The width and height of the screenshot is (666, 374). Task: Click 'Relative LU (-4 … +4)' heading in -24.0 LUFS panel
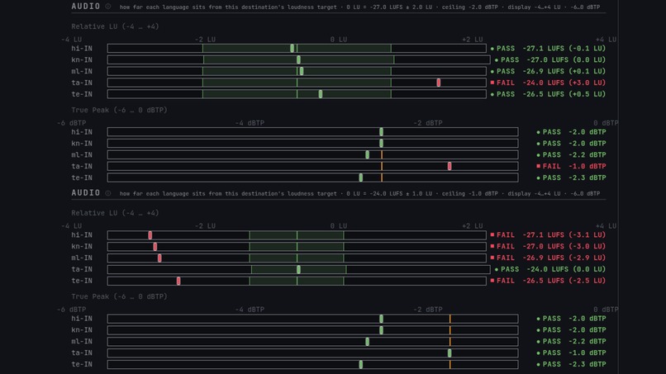pyautogui.click(x=115, y=213)
